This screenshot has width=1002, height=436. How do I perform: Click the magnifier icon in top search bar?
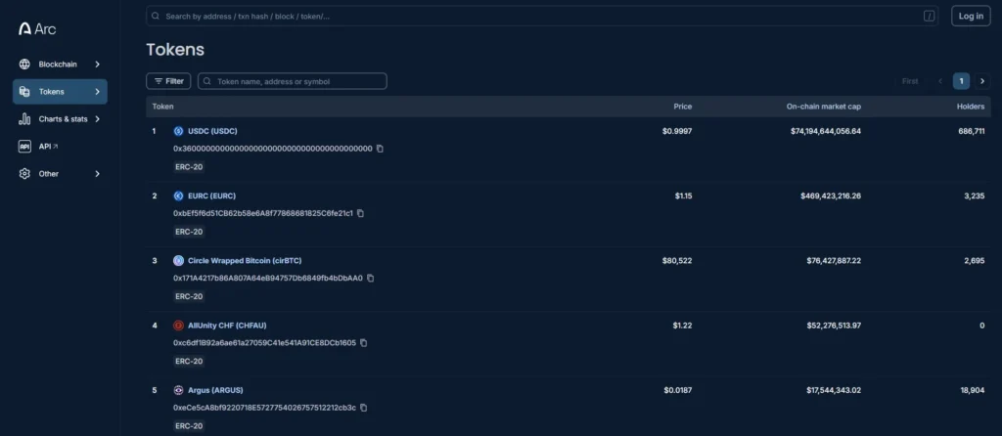[156, 16]
